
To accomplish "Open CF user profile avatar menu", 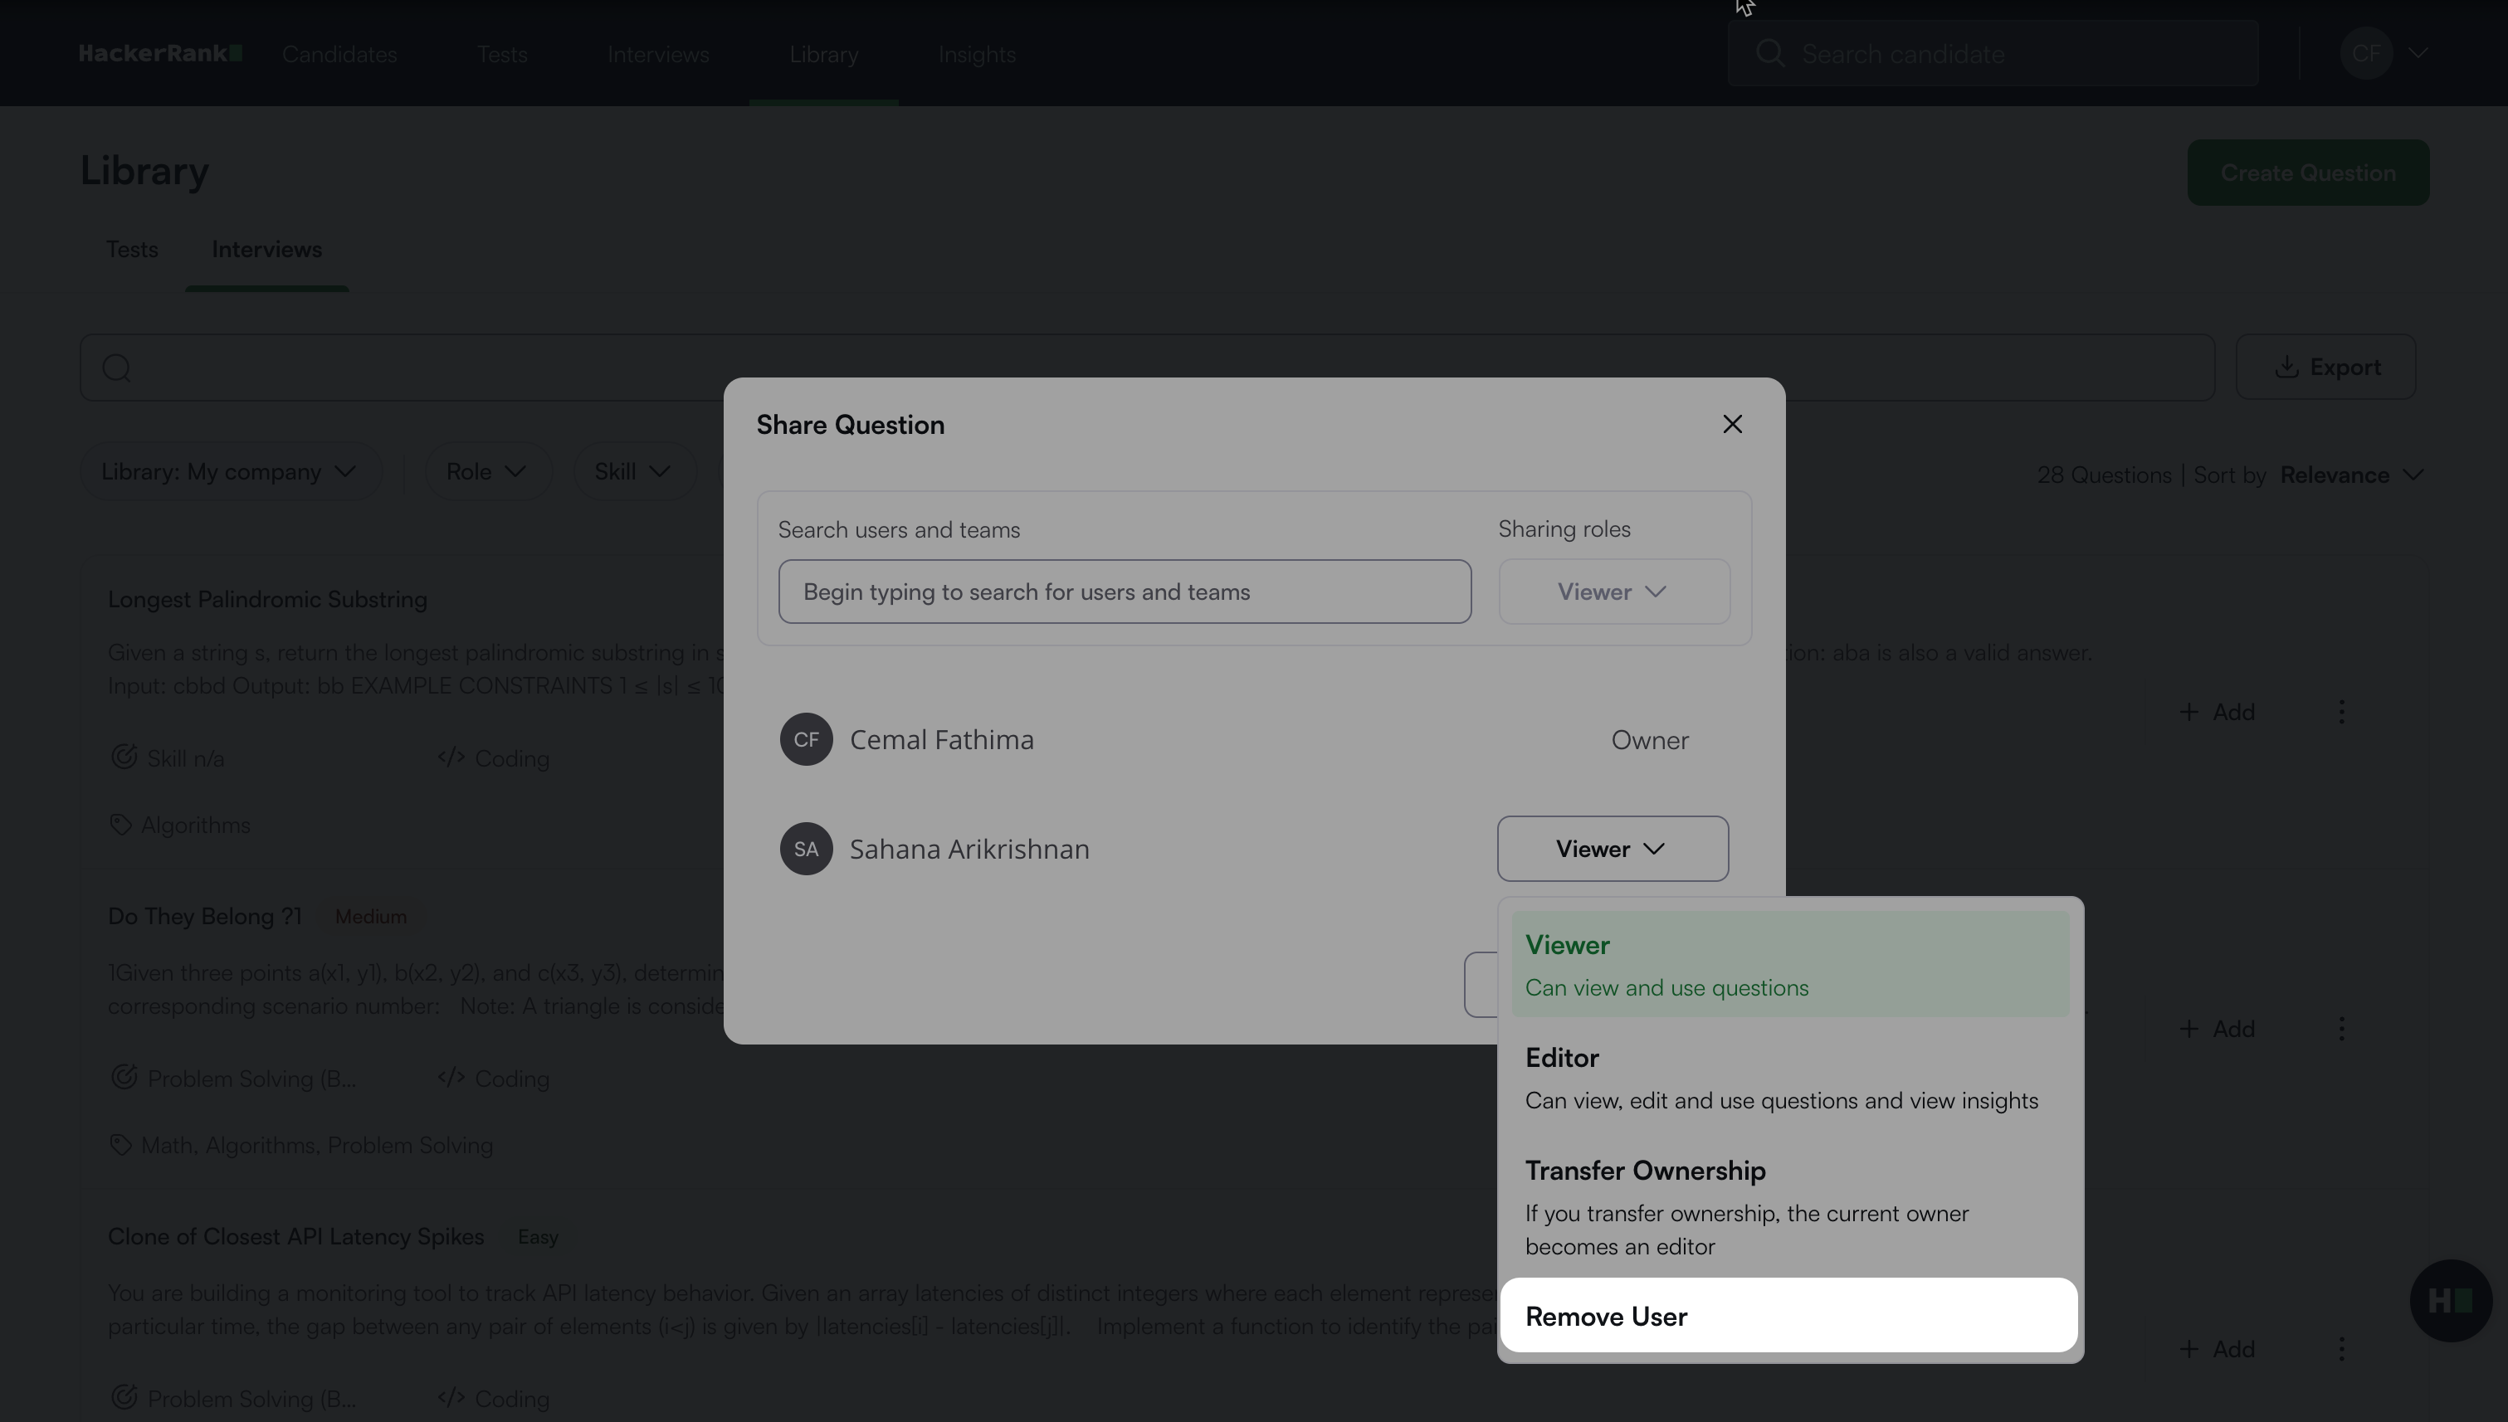I will [x=2365, y=54].
